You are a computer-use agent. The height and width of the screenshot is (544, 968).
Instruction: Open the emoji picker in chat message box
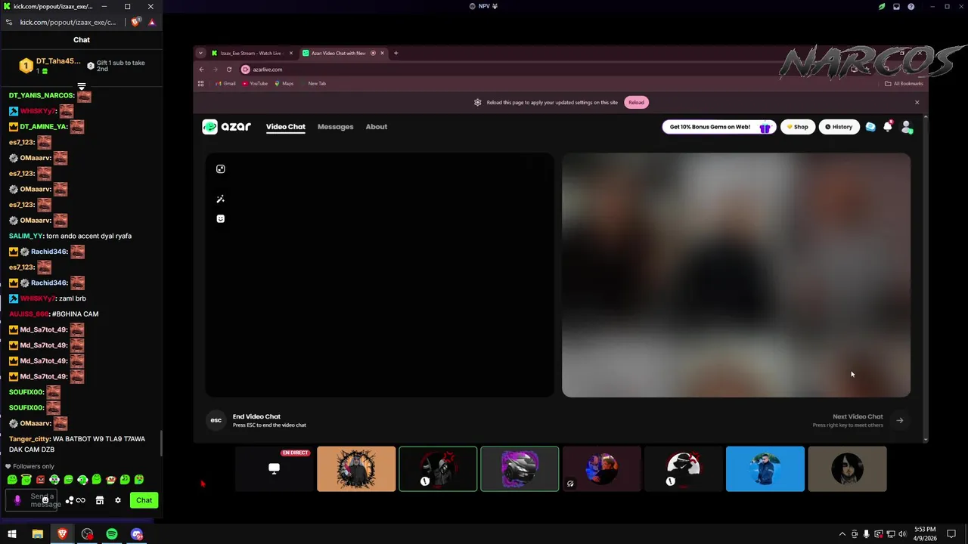tap(45, 500)
